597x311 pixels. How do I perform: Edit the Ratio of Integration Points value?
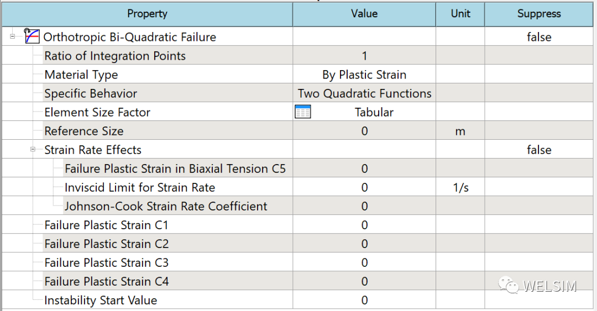(364, 56)
